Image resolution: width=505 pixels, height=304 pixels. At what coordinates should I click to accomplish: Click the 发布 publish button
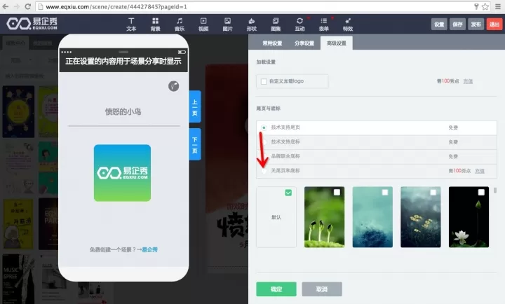[476, 24]
